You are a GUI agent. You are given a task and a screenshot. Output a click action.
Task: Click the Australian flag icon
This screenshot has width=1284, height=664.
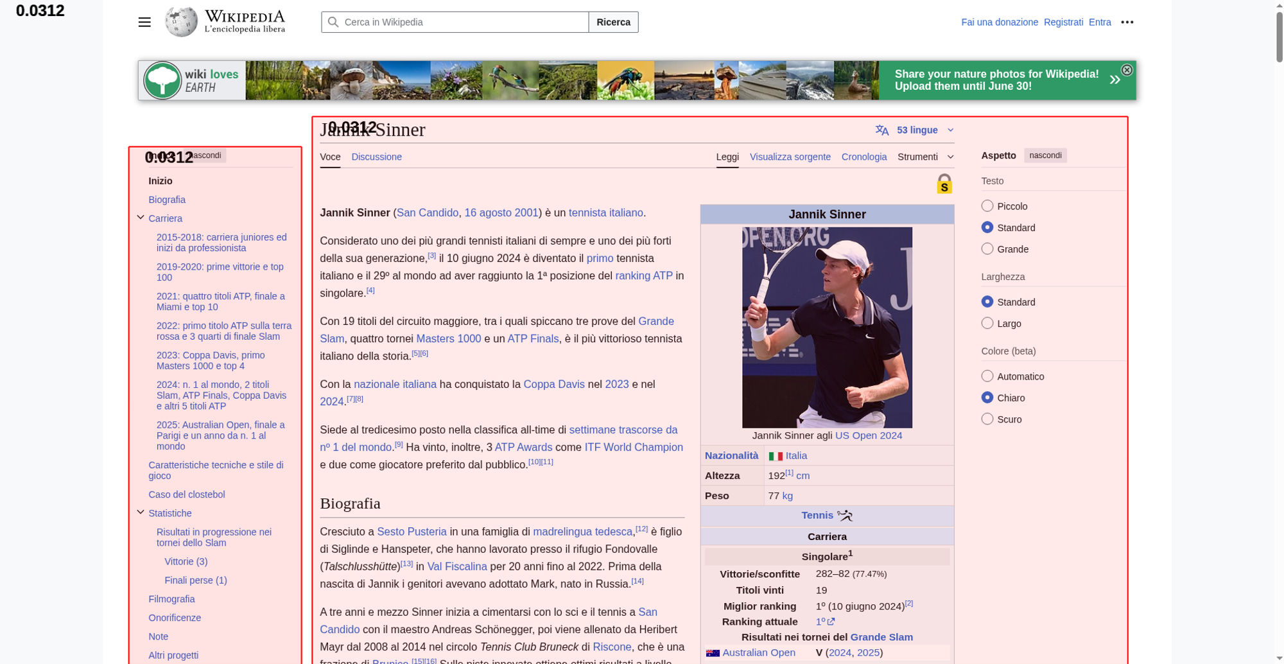(713, 652)
